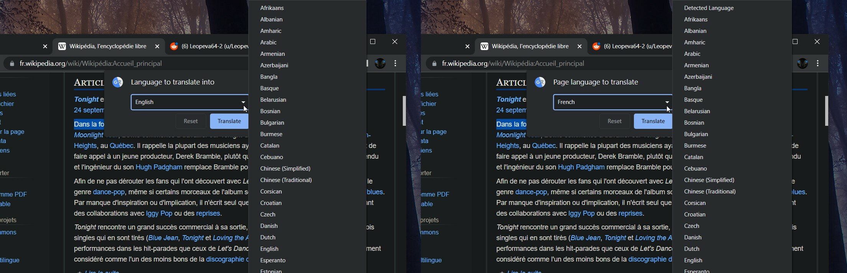Open Hugh Padgham link in left page

159,167
